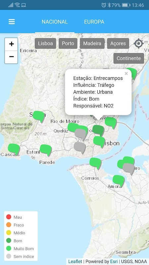Show the Continente map view

pos(129,58)
